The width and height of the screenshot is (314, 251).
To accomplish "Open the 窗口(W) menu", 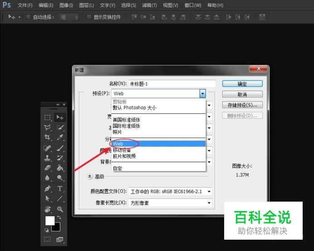I will 193,5.
